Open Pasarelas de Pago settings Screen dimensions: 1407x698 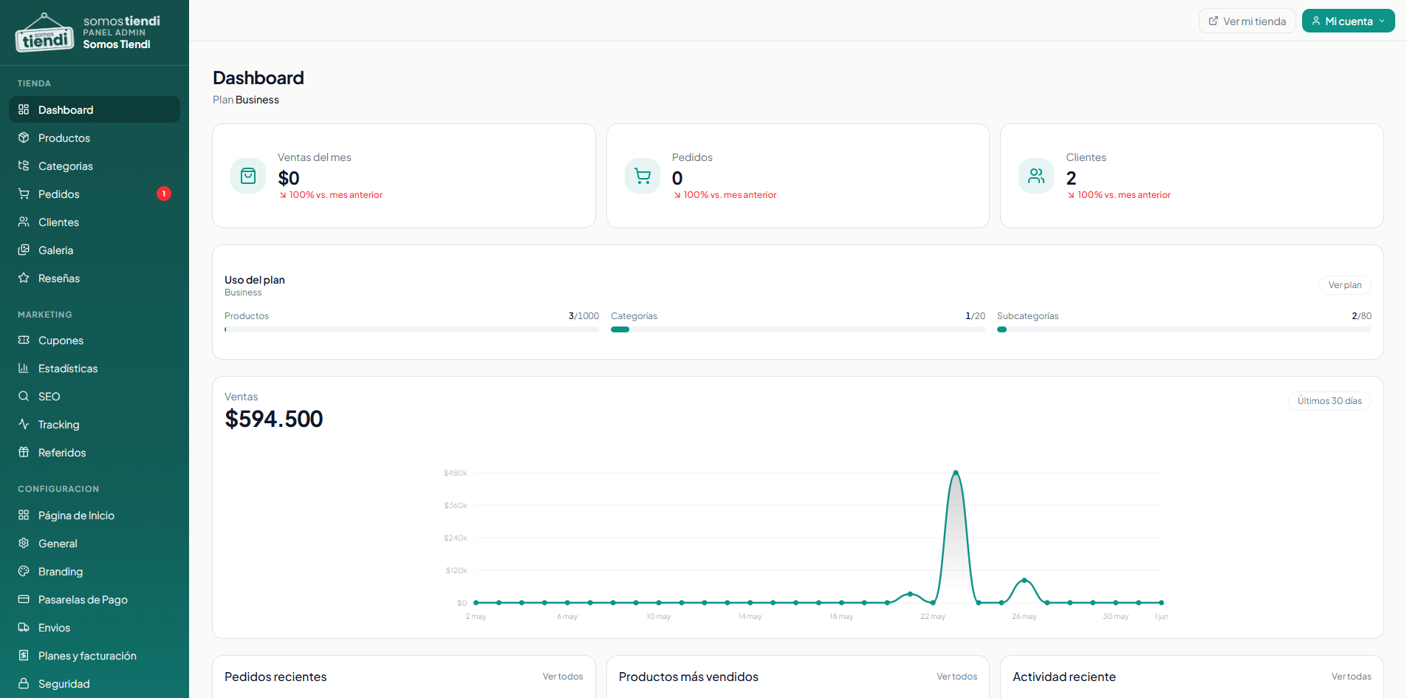(95, 599)
